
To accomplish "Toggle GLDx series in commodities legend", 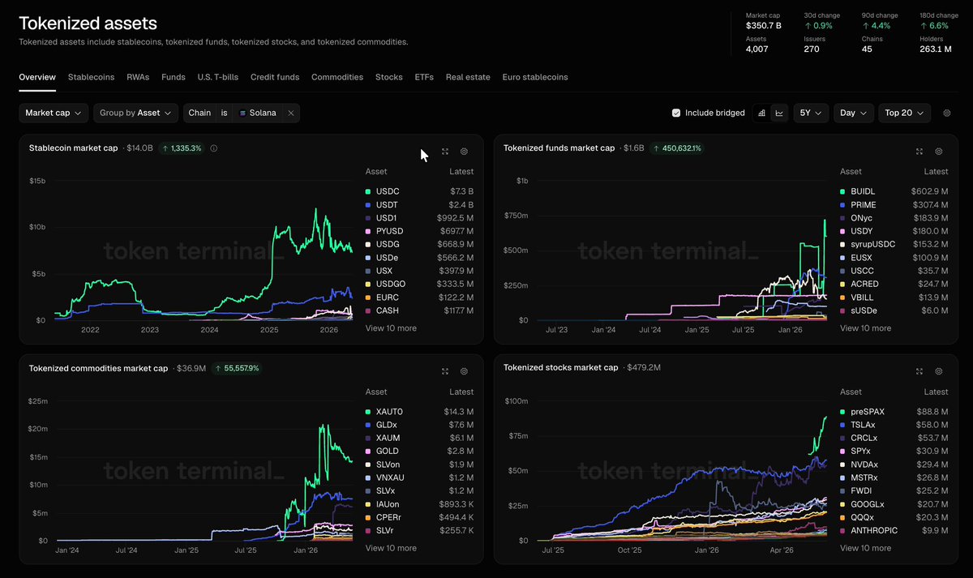I will (419, 425).
